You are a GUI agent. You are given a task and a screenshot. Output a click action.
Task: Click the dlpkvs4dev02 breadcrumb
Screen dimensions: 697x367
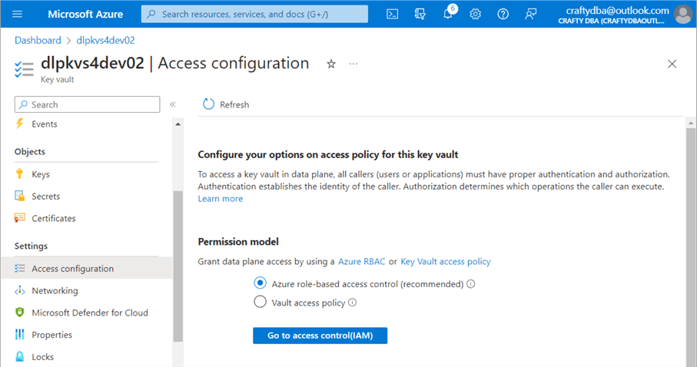click(105, 41)
